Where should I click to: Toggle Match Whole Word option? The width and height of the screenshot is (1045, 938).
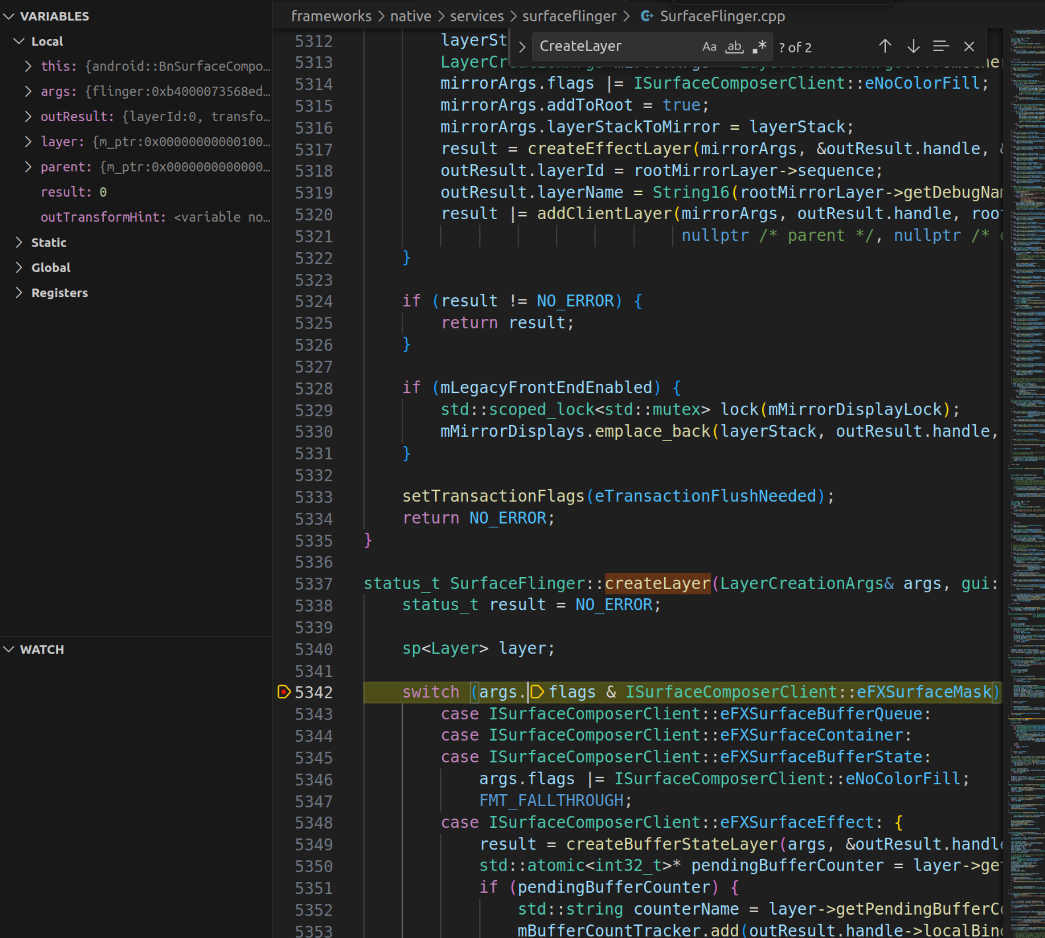coord(734,47)
